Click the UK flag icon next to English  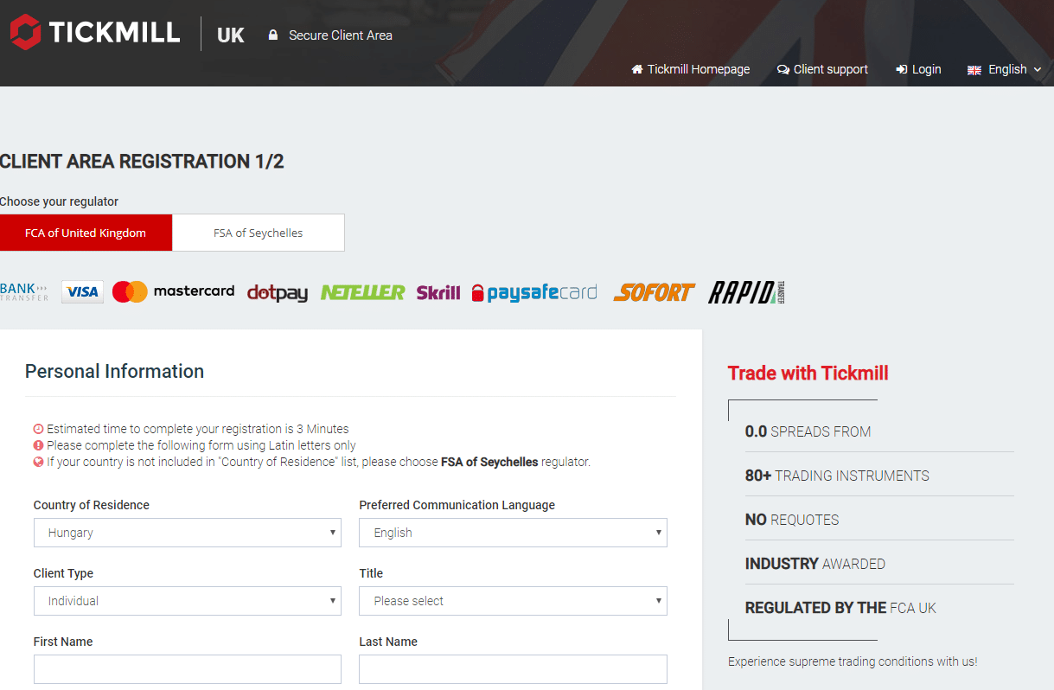(974, 70)
